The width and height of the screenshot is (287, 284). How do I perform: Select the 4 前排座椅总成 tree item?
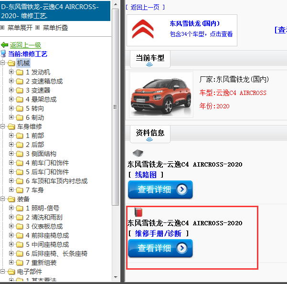point(47,235)
